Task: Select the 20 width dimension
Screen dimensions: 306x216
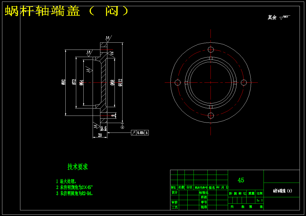Action: (x=100, y=135)
